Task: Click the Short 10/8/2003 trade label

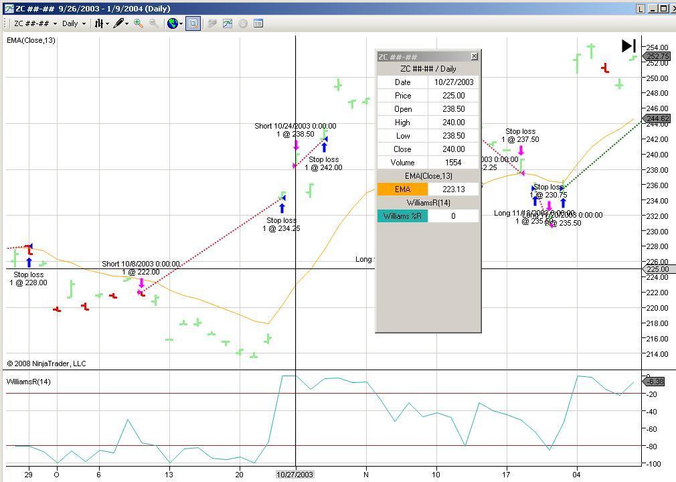Action: 141,268
